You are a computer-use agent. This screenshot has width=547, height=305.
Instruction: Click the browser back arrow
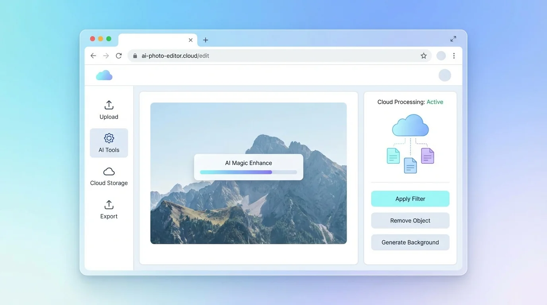point(93,56)
